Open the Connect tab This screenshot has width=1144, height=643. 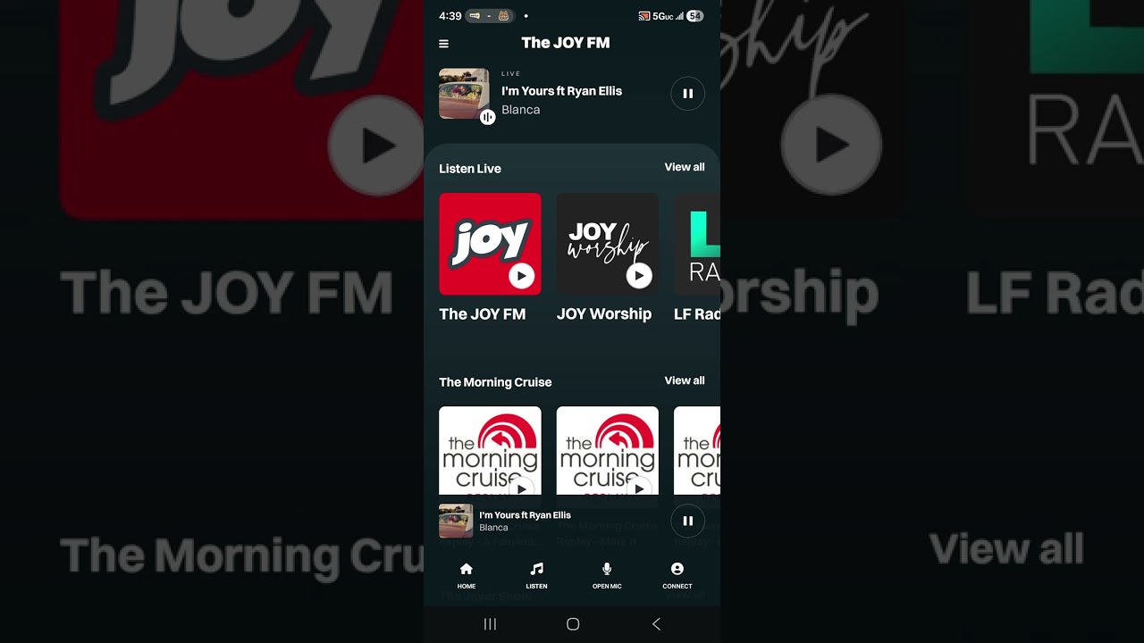677,576
